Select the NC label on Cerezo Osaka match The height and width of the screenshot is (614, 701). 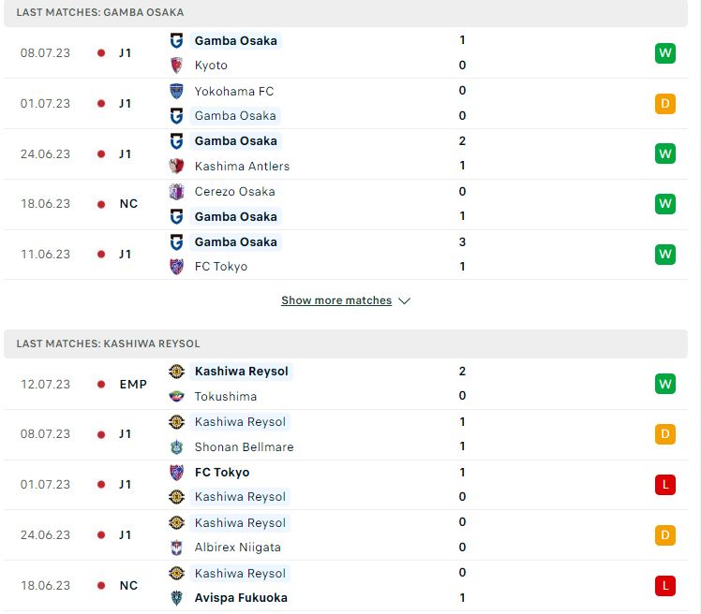pos(128,203)
